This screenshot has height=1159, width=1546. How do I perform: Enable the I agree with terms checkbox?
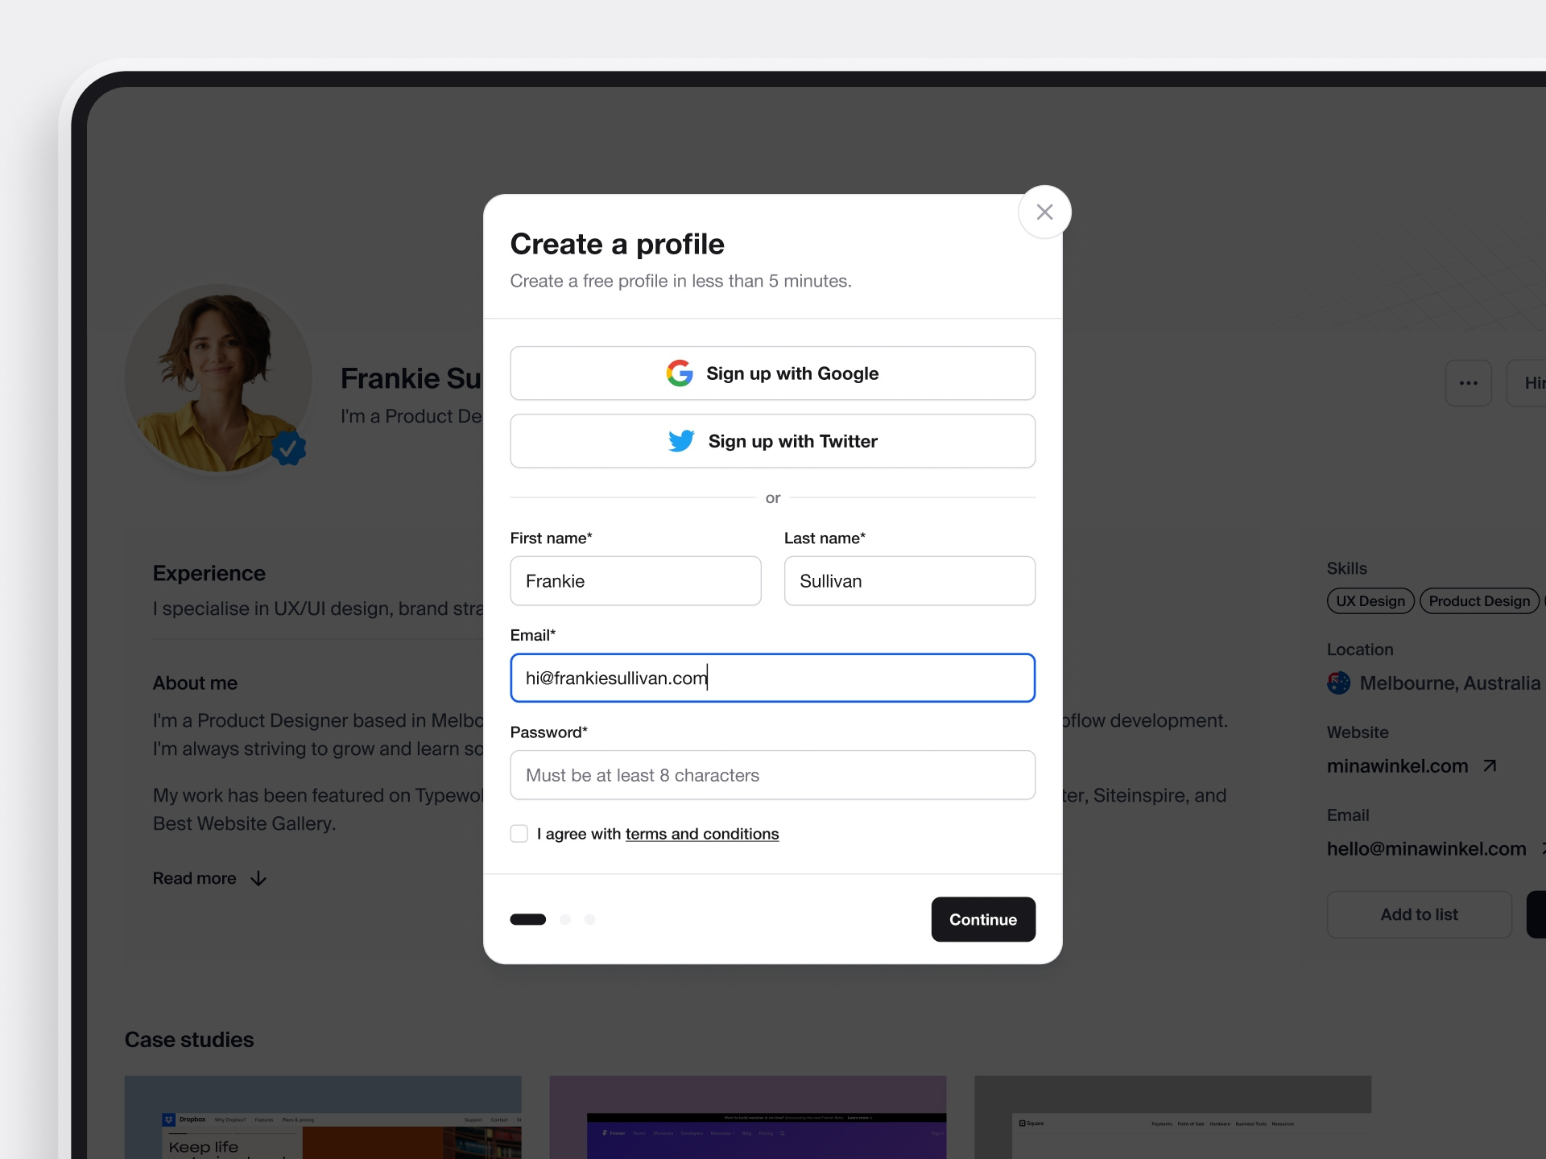pyautogui.click(x=519, y=834)
